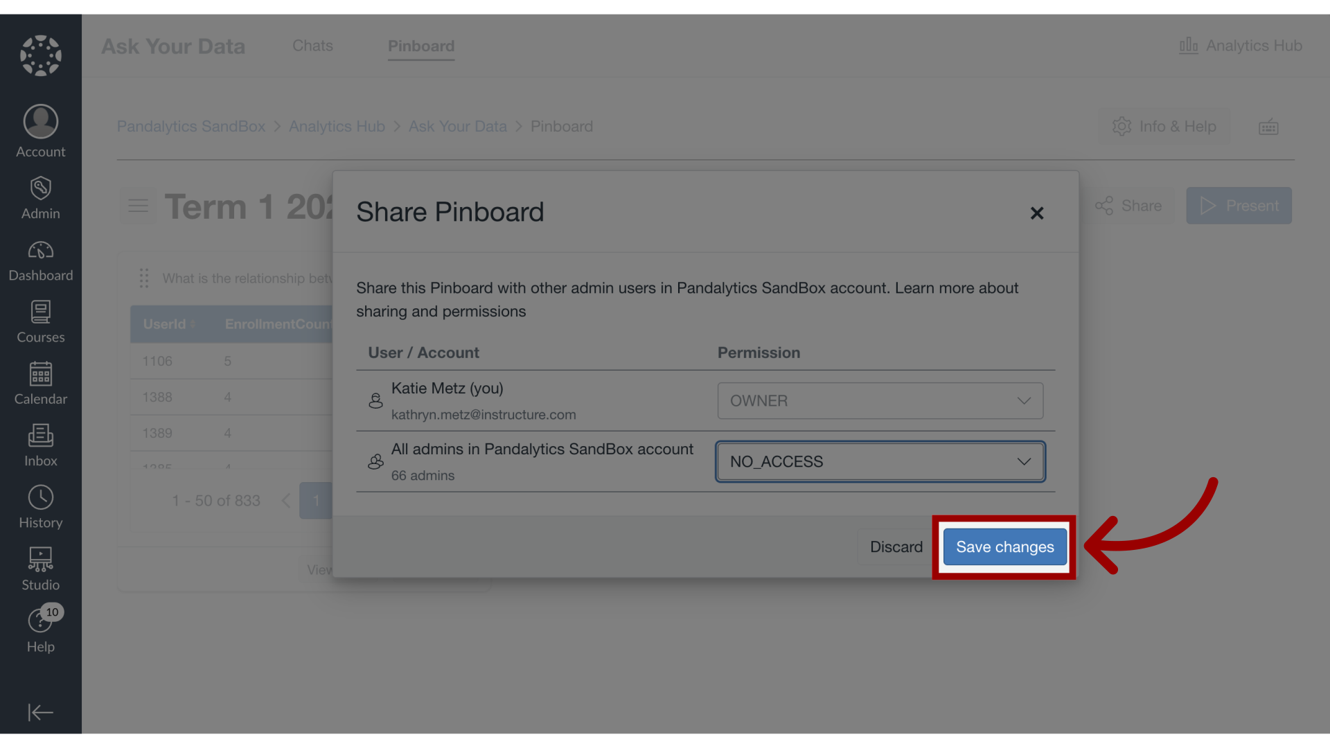Collapse the global navigation sidebar
1330x748 pixels.
(40, 712)
